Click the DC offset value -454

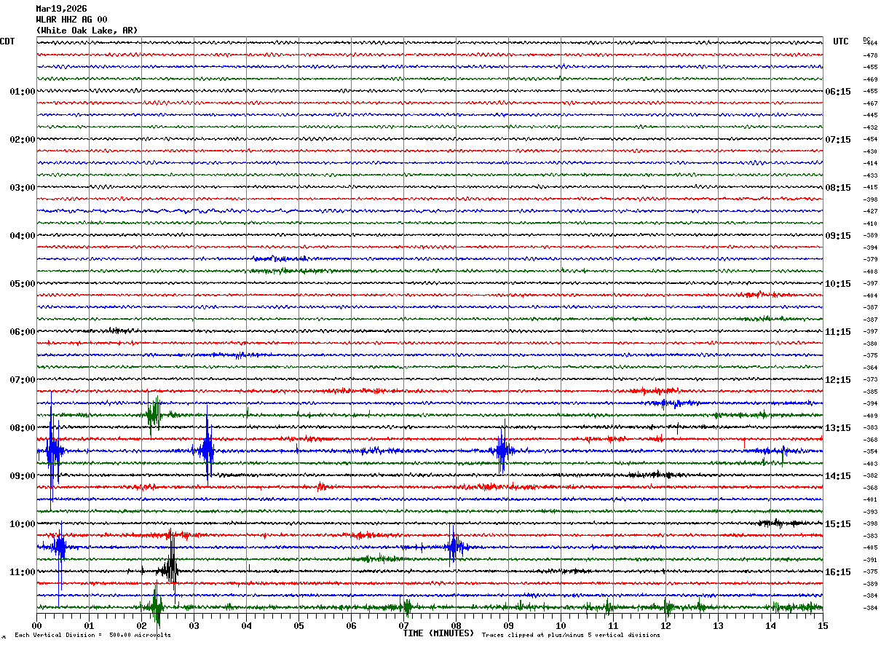tap(870, 139)
